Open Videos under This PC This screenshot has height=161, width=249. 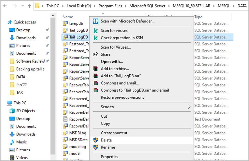point(22,158)
